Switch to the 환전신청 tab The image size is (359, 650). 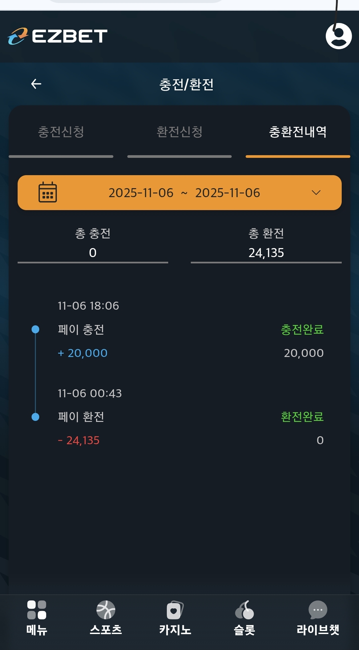pos(179,132)
